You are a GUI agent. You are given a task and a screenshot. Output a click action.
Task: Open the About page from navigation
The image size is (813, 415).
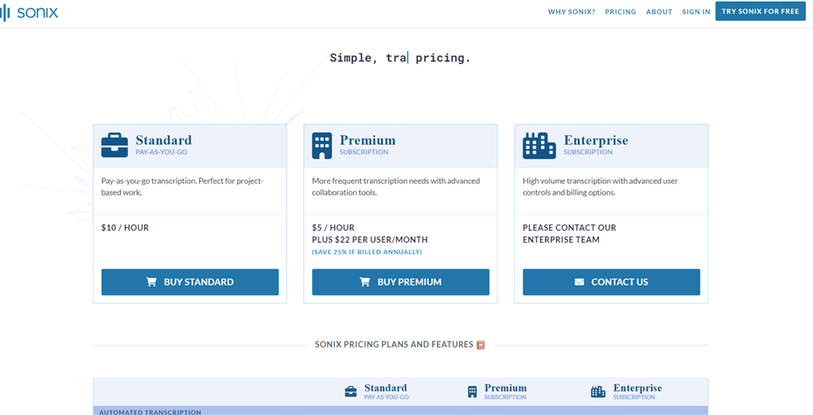(659, 12)
